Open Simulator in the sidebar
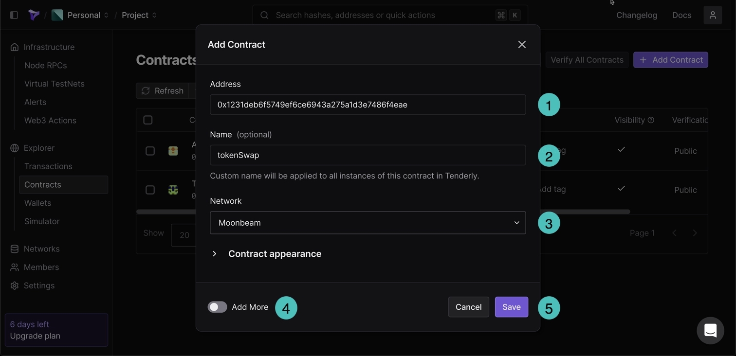Image resolution: width=736 pixels, height=356 pixels. (x=42, y=221)
